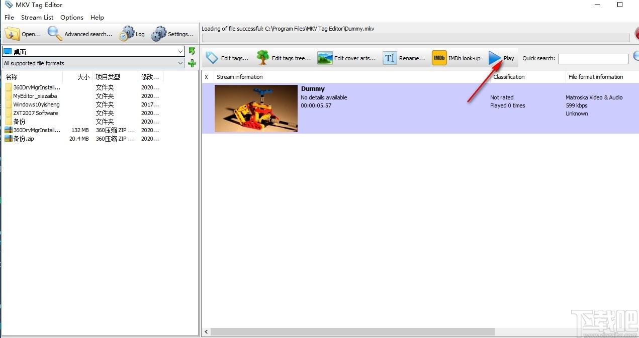Click the horizontal scrollbar thumb

352,332
